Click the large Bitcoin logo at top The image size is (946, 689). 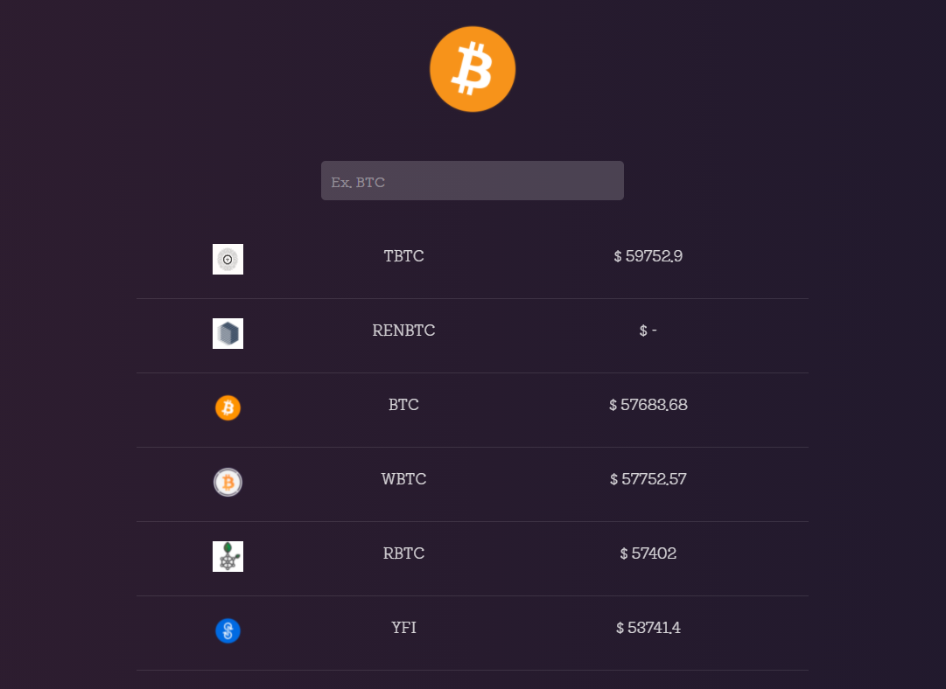click(473, 68)
